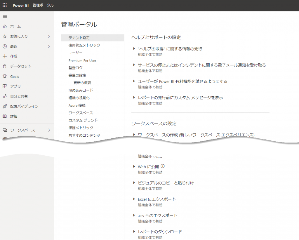Open Datasets via the cylinder icon

[x=5, y=66]
